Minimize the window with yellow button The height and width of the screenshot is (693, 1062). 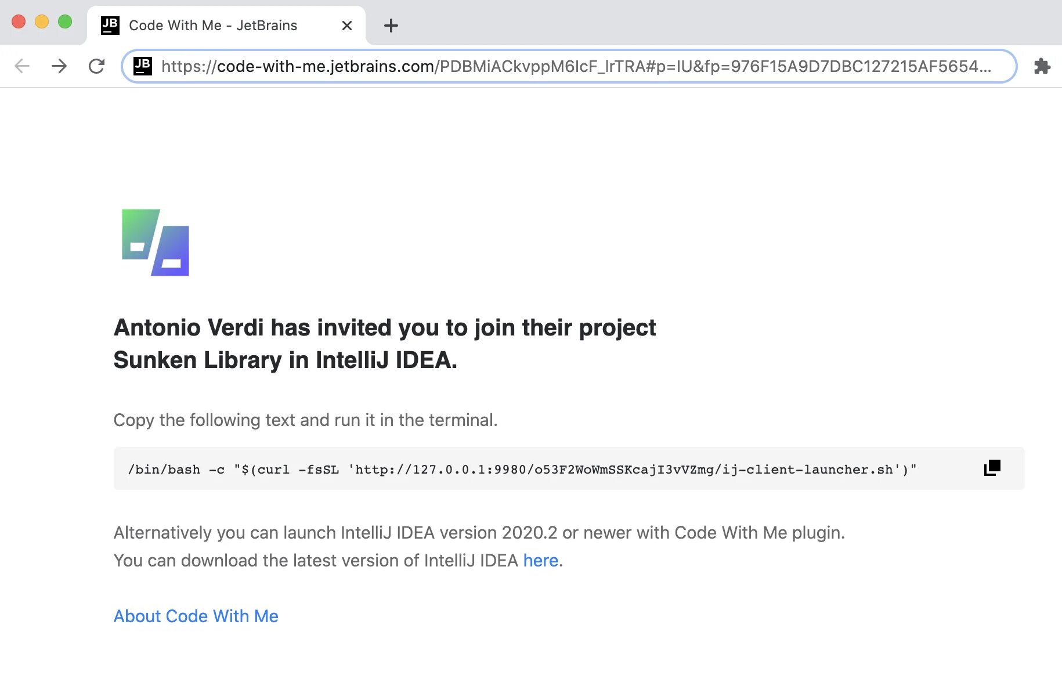tap(42, 22)
